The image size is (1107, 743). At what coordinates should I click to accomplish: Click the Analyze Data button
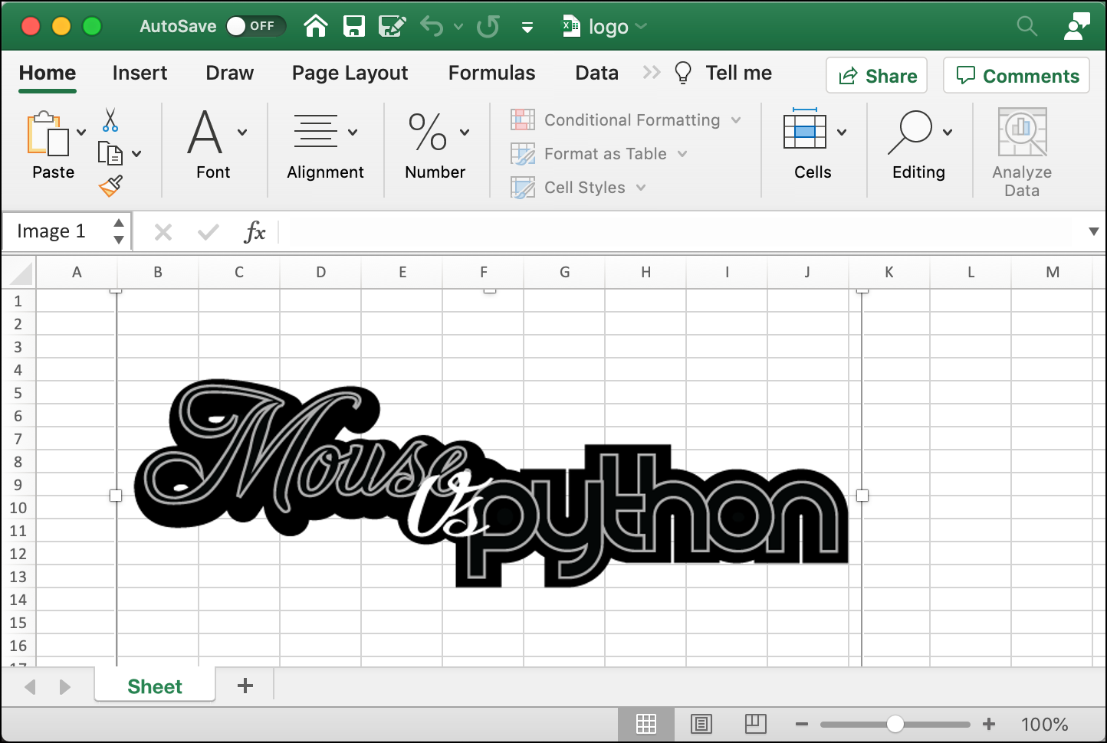(x=1022, y=152)
